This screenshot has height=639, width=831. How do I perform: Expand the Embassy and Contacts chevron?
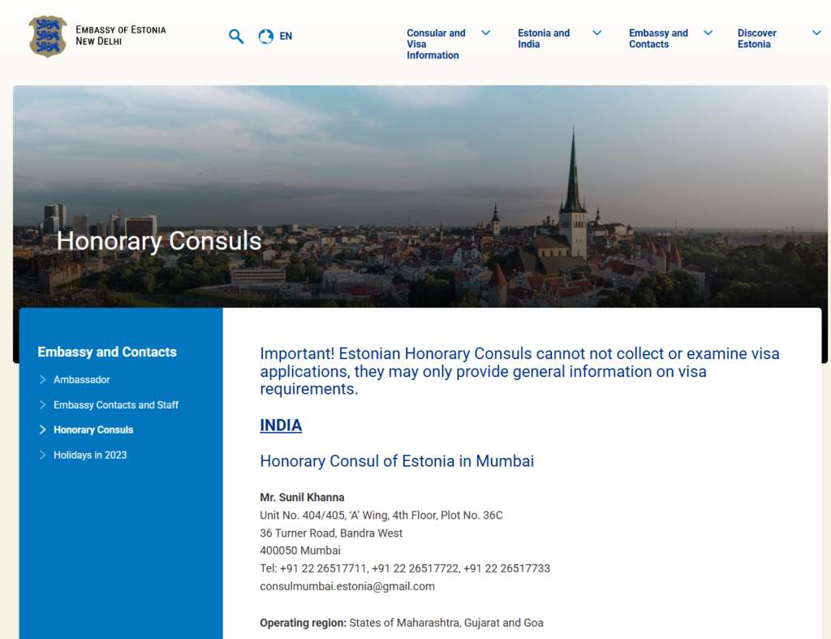(x=708, y=33)
